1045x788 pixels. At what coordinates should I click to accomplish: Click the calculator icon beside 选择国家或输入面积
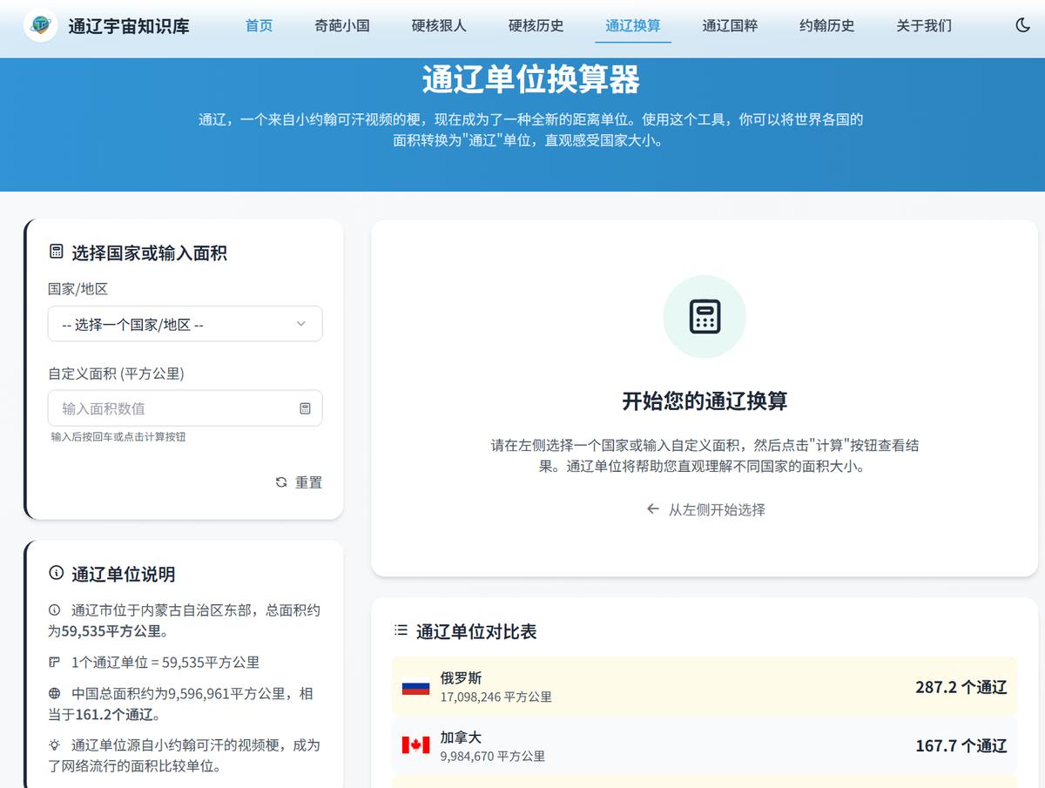(57, 253)
